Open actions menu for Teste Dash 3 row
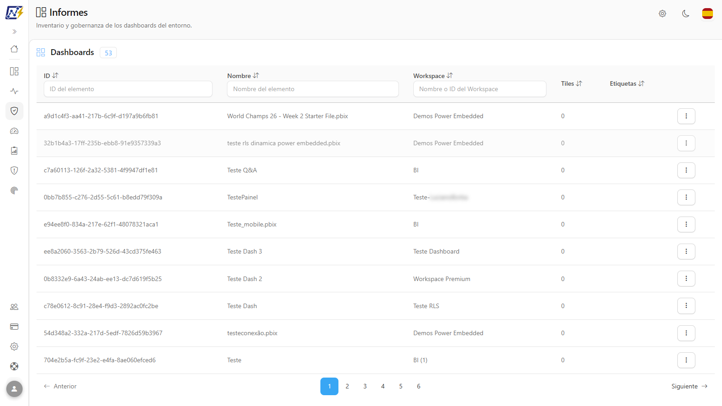The image size is (722, 406). (686, 251)
